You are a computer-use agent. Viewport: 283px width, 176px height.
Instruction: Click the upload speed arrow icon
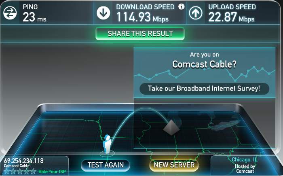coord(195,13)
